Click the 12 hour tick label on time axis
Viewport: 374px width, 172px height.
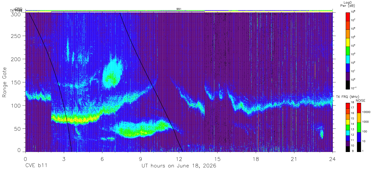(x=179, y=159)
